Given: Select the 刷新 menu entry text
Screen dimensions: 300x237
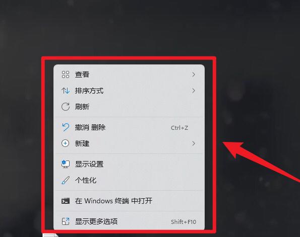Looking at the screenshot, I should click(x=82, y=107).
